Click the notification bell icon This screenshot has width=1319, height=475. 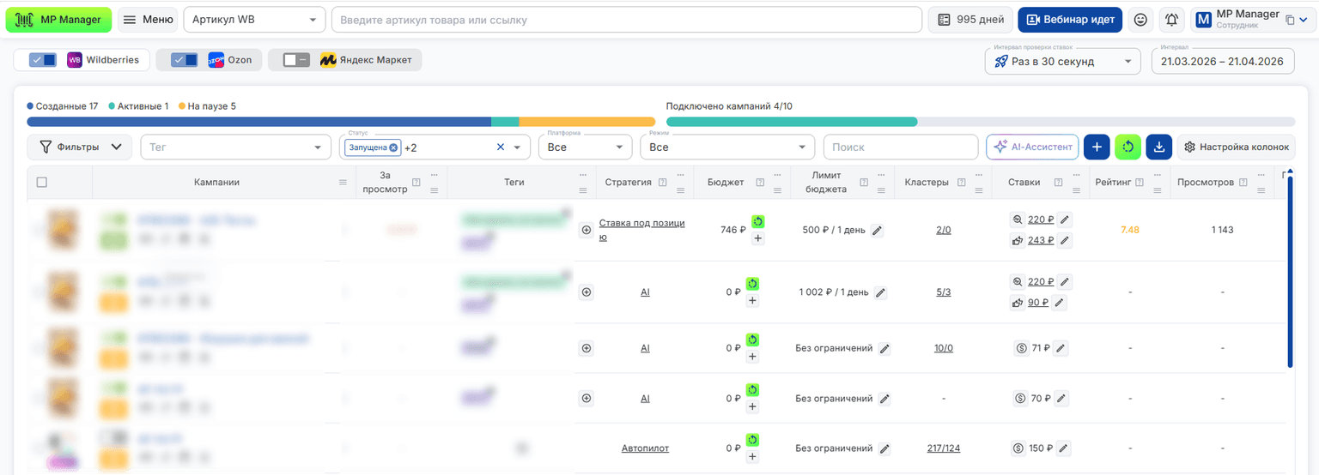pos(1170,20)
